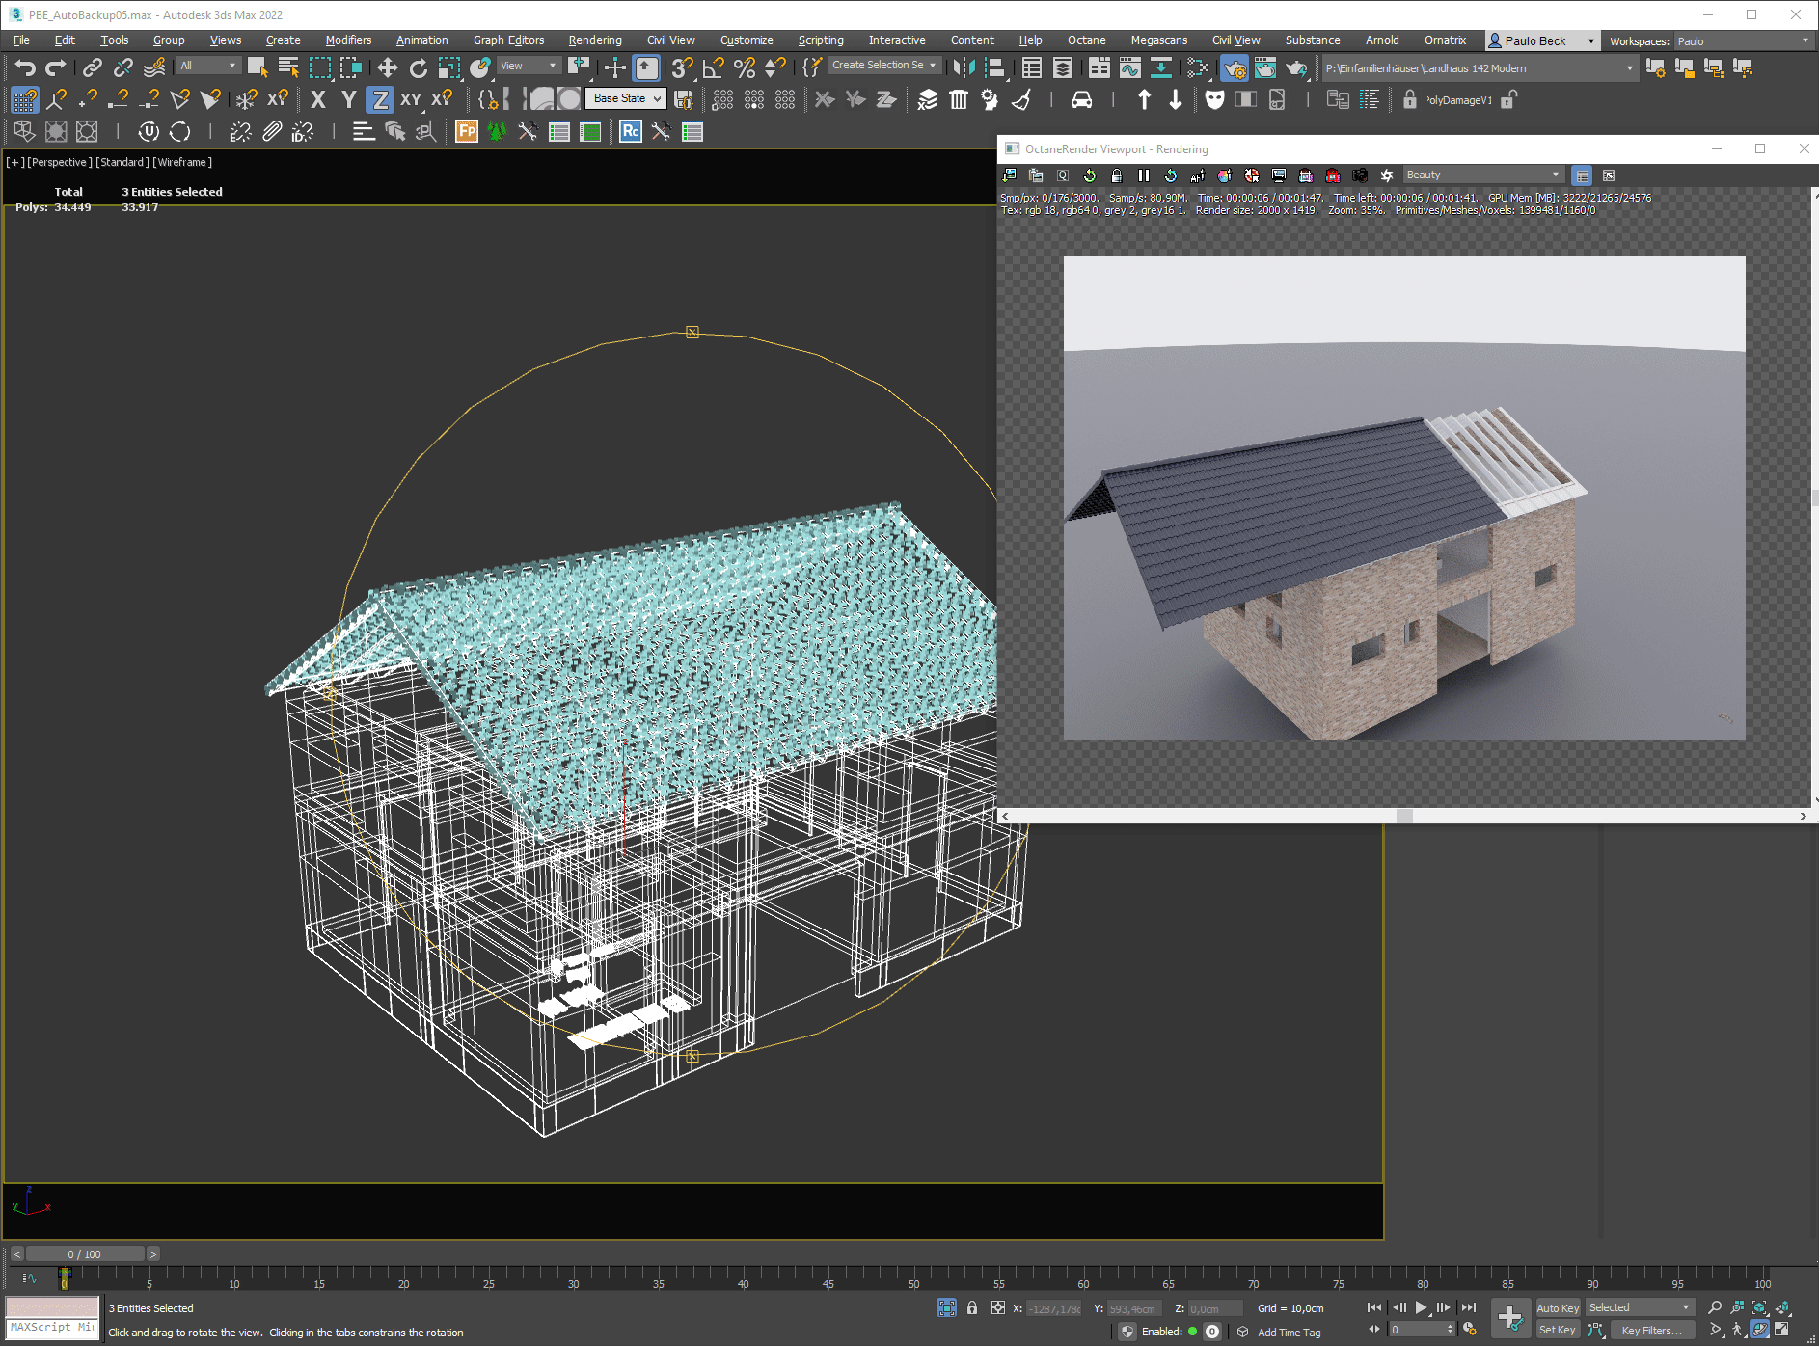This screenshot has height=1346, width=1819.
Task: Open the Rendering menu
Action: [594, 40]
